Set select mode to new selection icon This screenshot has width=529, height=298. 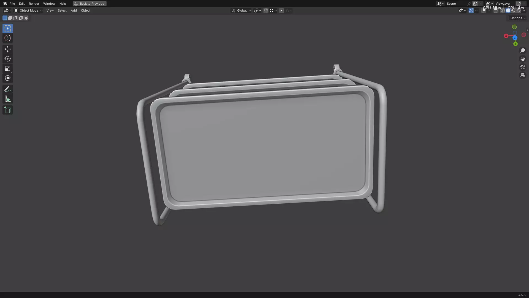(x=5, y=18)
